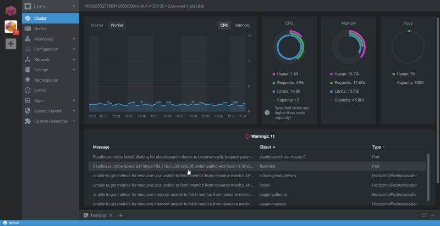
Task: Expand the Storage menu chevron
Action: [x=74, y=70]
